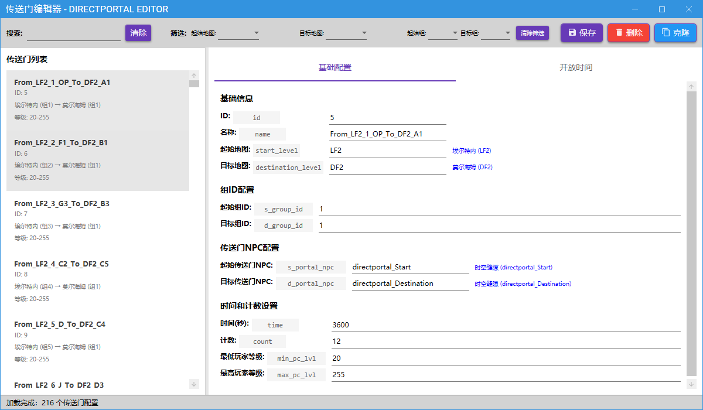Click the 清除筛选 clear filters button
The image size is (703, 410).
533,33
